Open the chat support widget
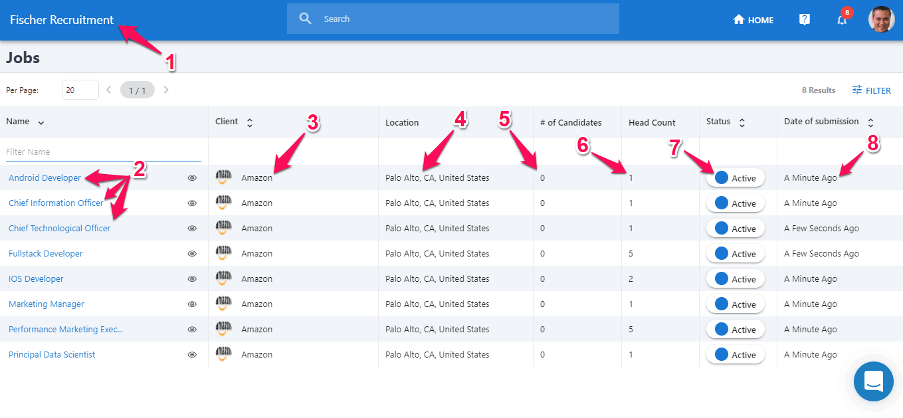 tap(873, 381)
